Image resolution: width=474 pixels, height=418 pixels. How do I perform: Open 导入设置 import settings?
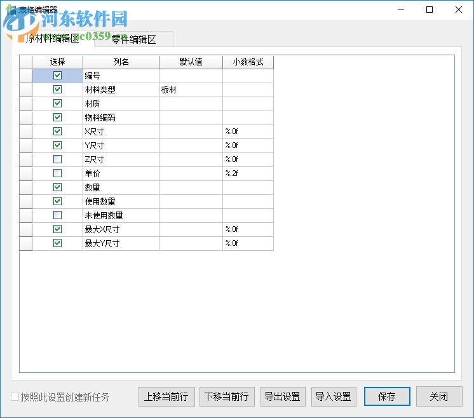[x=334, y=396]
